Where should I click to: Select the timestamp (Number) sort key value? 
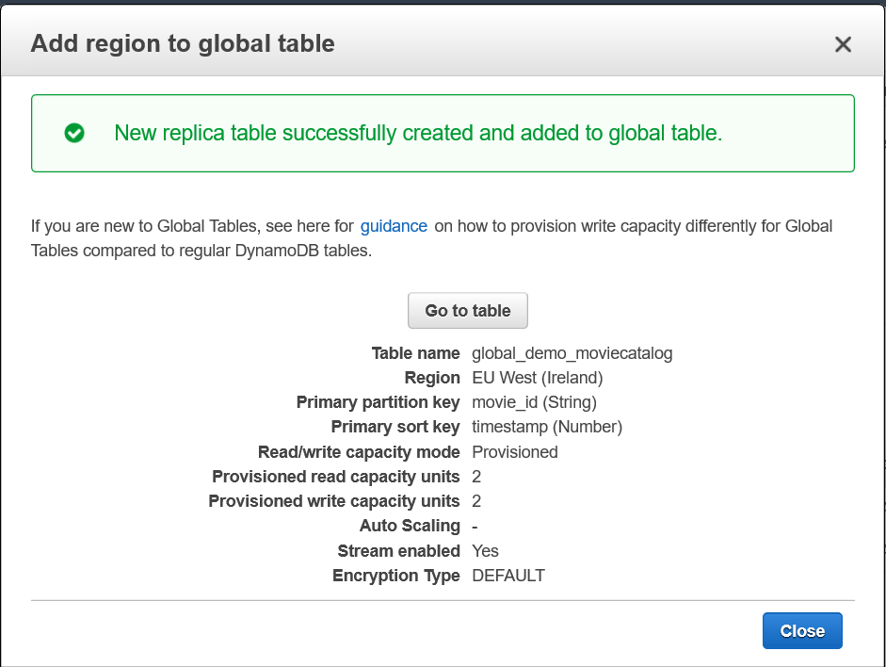(x=546, y=427)
